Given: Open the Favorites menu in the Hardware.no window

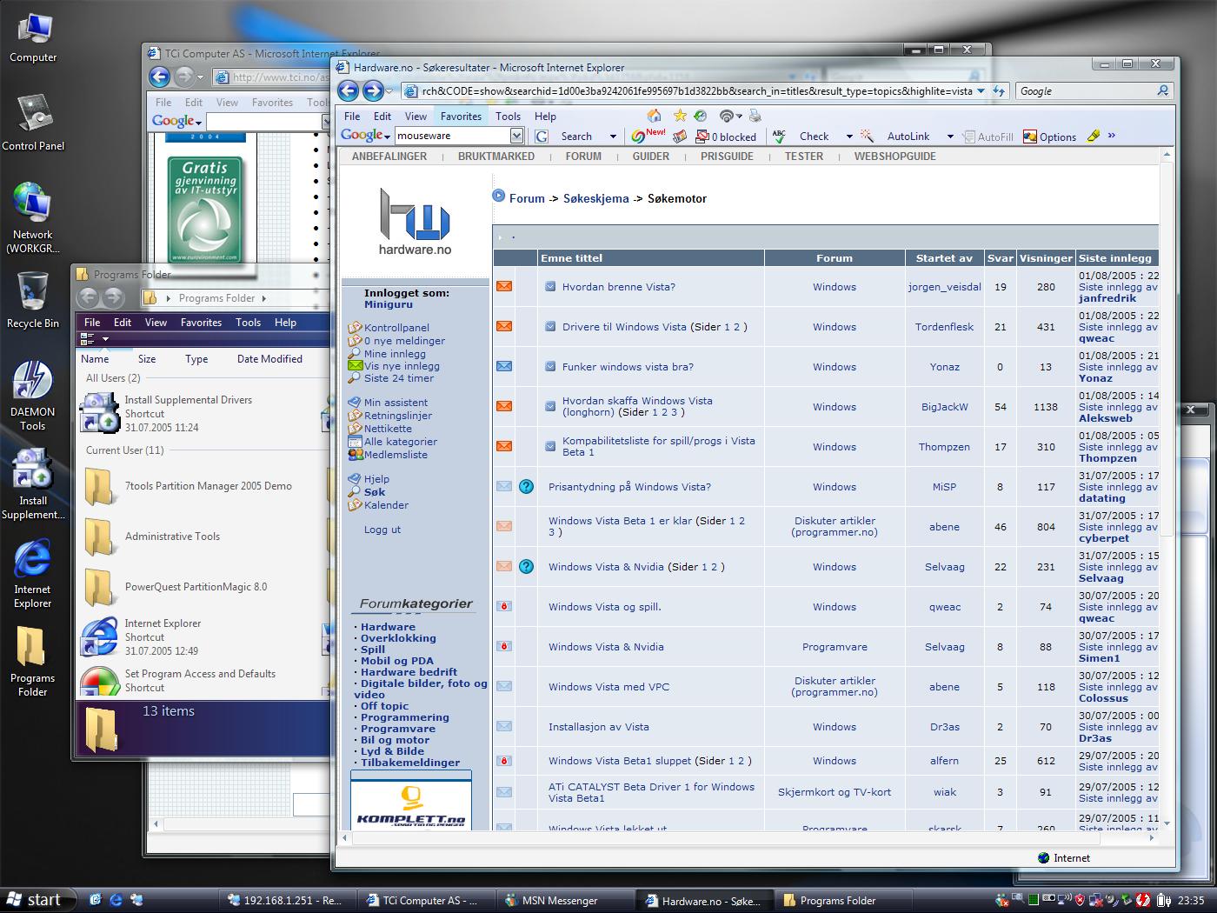Looking at the screenshot, I should click(461, 116).
